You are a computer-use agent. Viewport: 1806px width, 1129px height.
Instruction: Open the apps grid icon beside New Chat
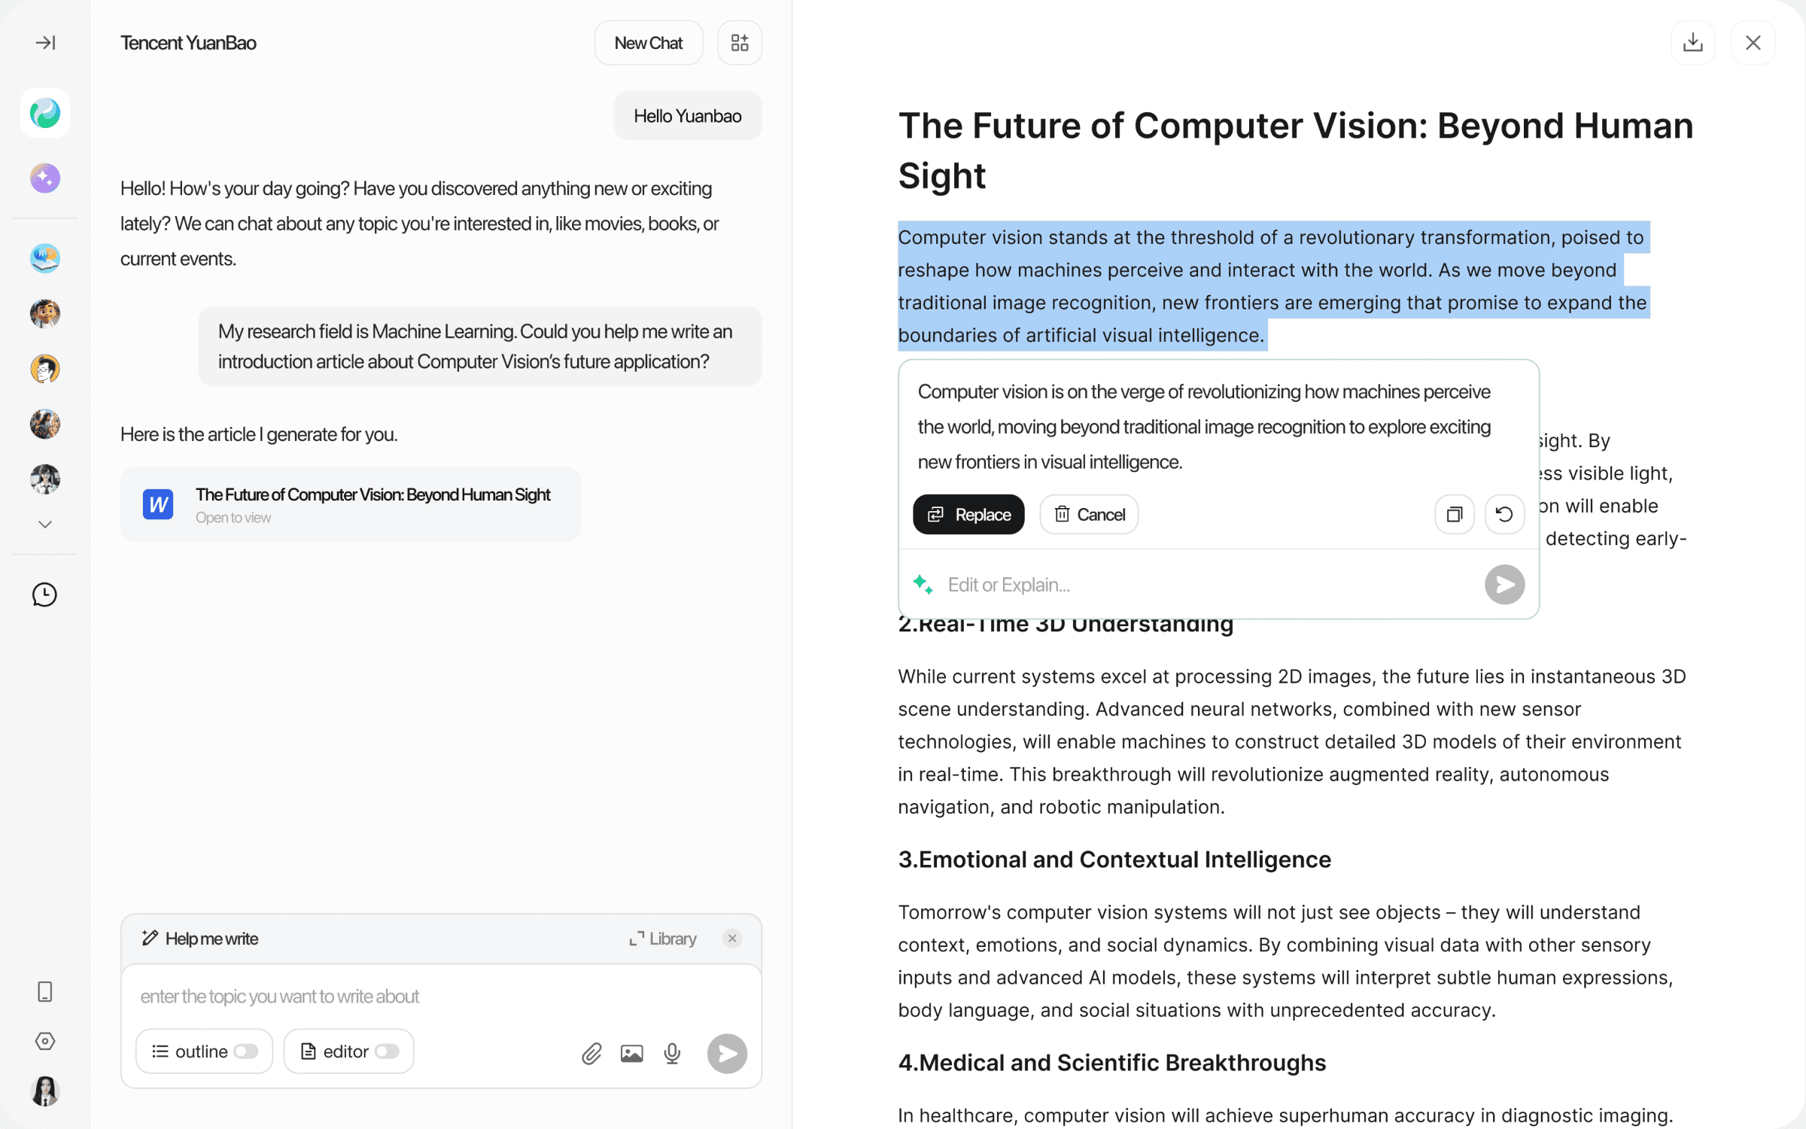pos(740,43)
